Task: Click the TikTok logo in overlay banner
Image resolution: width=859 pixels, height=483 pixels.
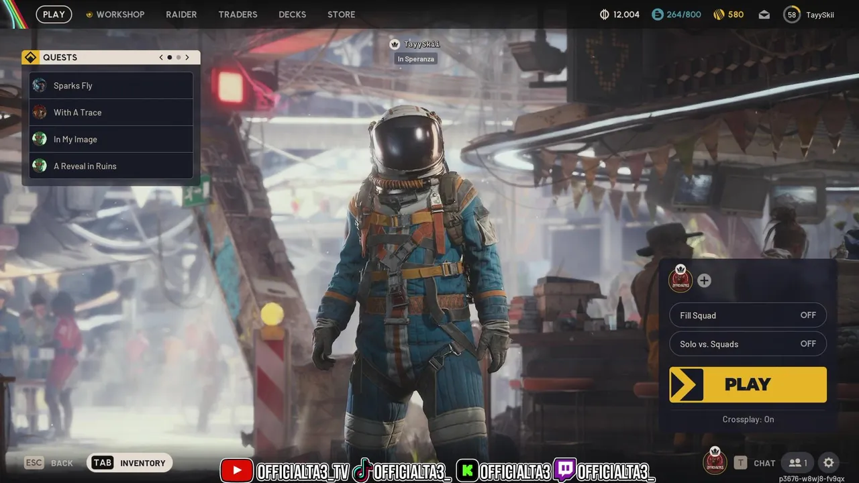Action: pos(362,471)
